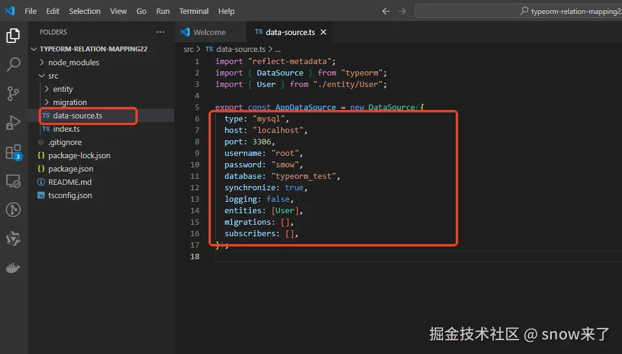The image size is (622, 354).
Task: Open the Extensions view with badge 3
Action: [x=13, y=152]
